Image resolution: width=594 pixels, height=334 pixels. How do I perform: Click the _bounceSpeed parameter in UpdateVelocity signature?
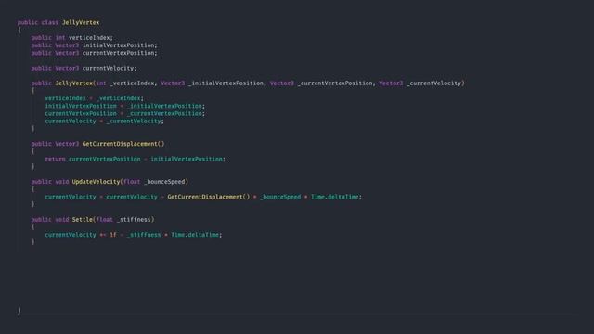pos(164,182)
